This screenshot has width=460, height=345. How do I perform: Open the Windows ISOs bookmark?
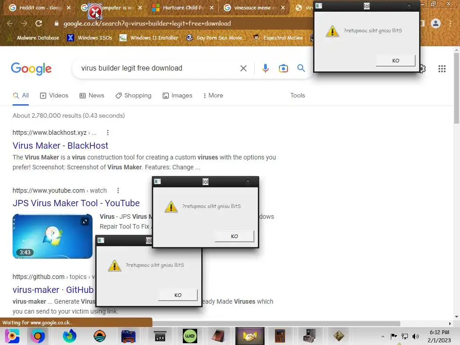click(89, 38)
